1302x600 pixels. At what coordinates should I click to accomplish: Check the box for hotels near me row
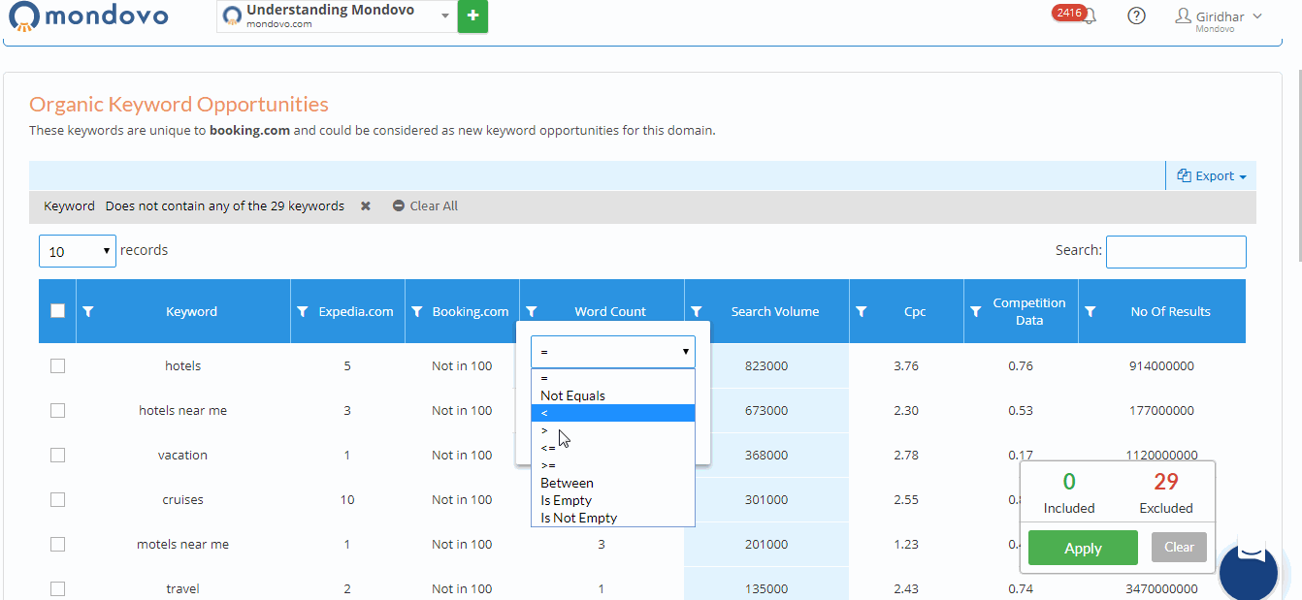[57, 410]
